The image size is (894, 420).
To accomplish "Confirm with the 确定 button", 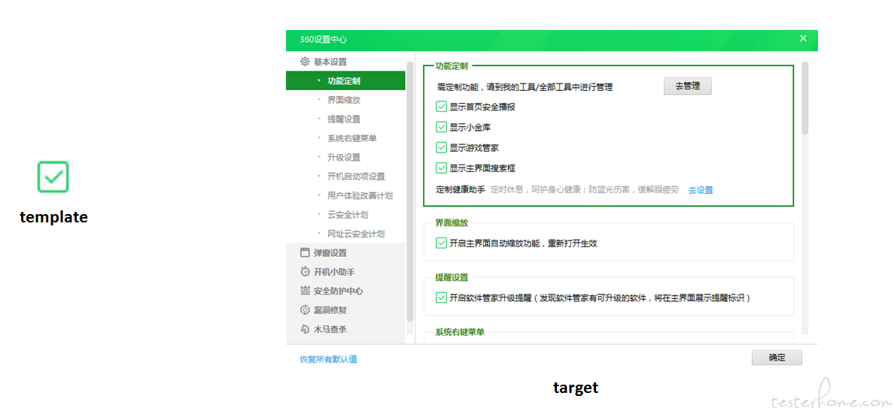I will point(777,358).
